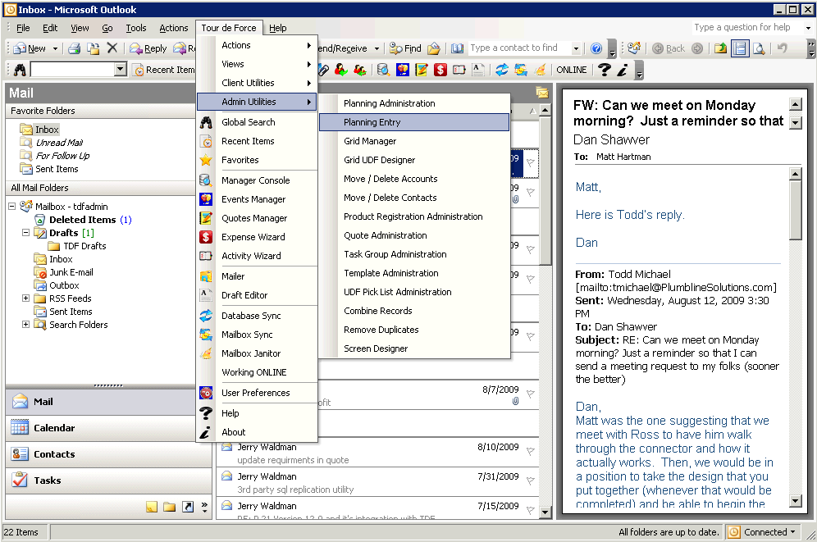Flag the Jerry Waldman 8/10/2009 message

531,451
